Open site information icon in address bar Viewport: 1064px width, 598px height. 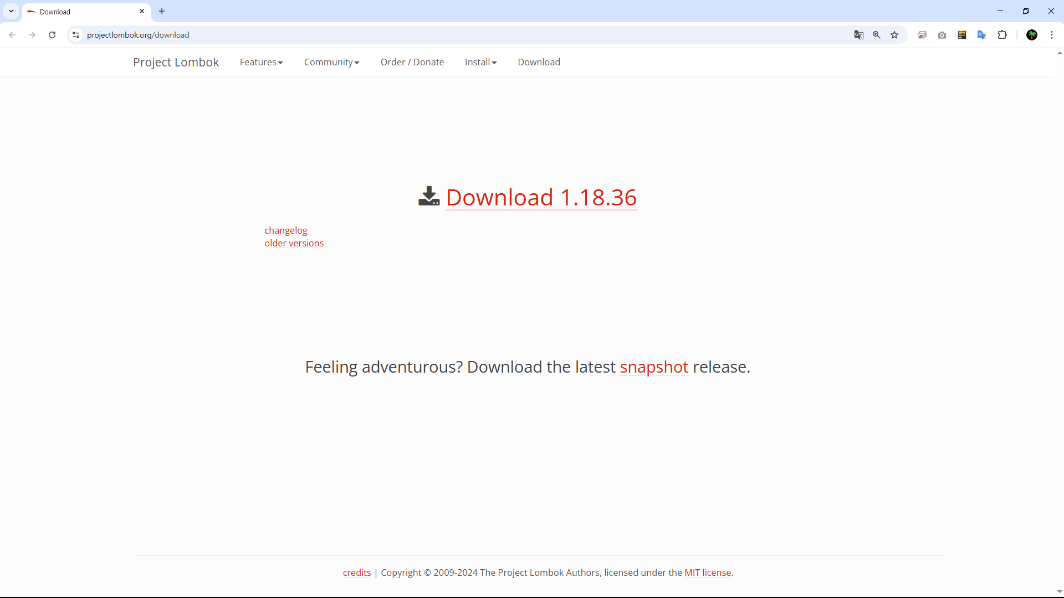[76, 35]
